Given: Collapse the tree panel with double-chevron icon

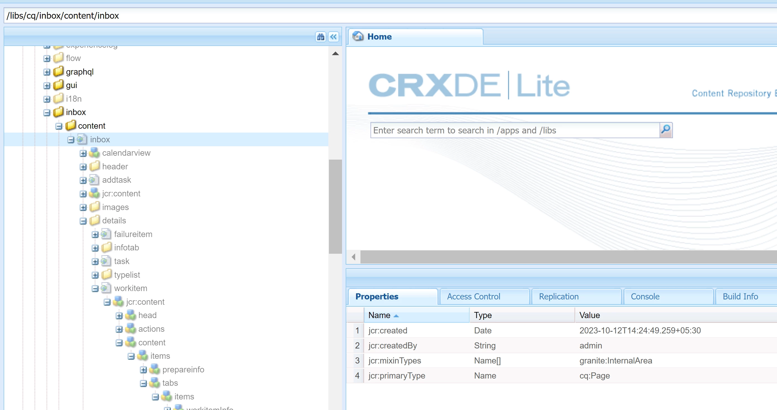Looking at the screenshot, I should click(333, 37).
